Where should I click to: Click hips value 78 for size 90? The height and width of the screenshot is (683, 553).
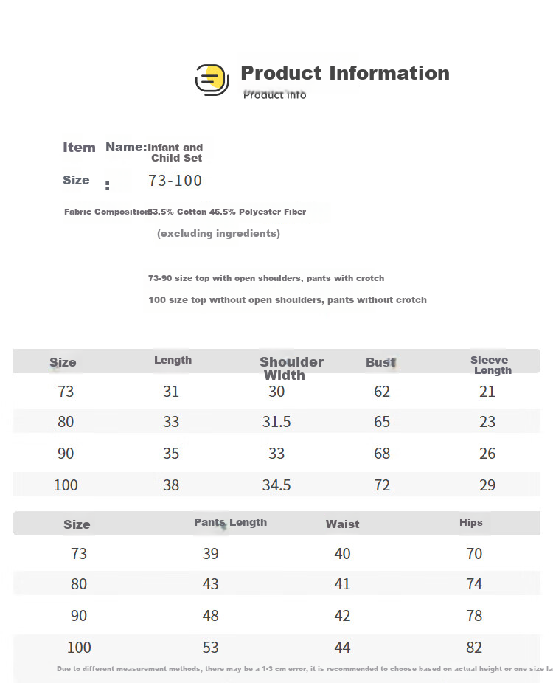coord(474,615)
